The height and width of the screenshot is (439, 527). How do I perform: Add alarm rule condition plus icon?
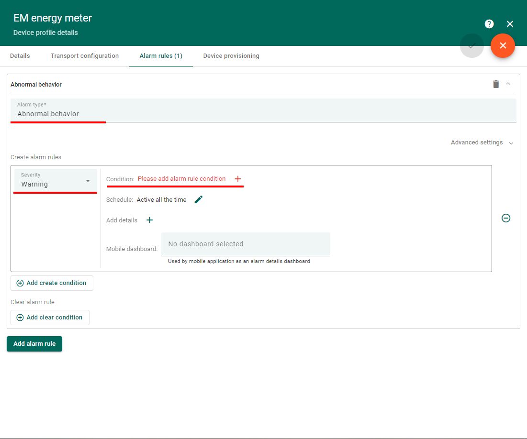237,179
